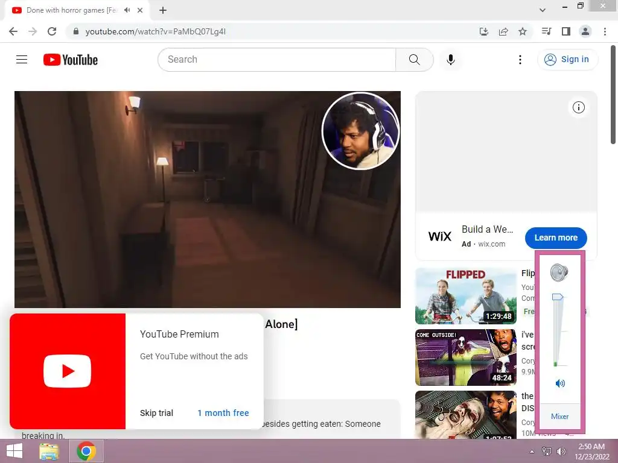618x463 pixels.
Task: Click the address bar URL
Action: tap(155, 31)
